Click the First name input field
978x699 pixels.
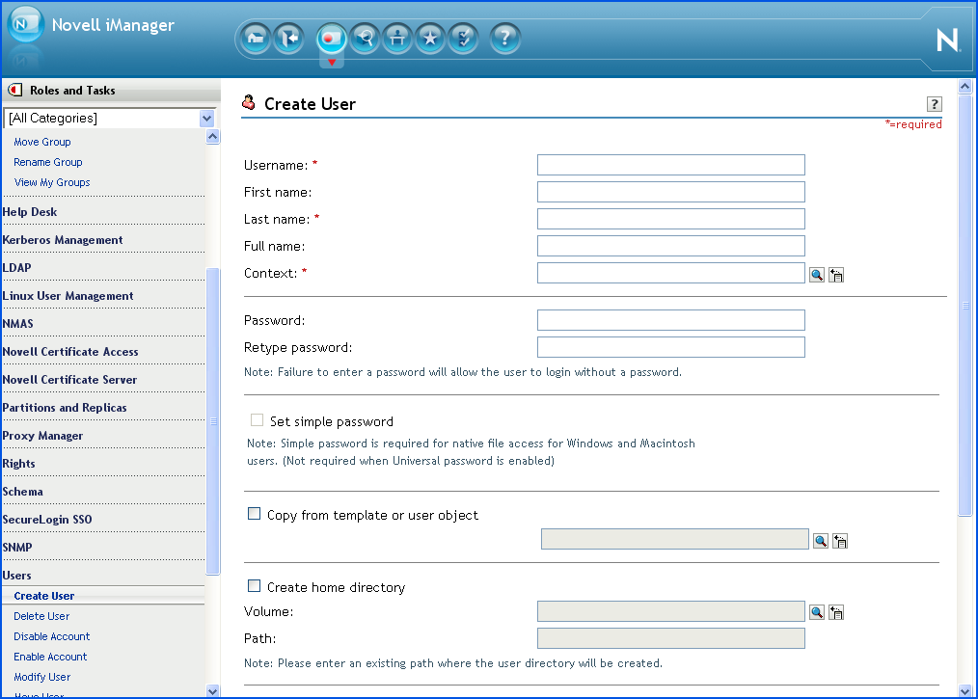tap(671, 192)
